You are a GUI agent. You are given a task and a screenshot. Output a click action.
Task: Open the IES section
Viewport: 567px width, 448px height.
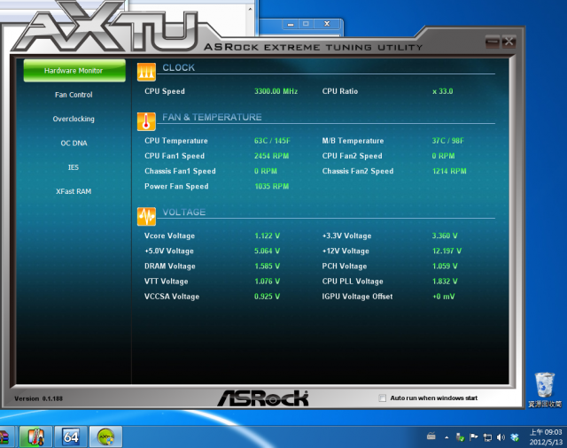(74, 167)
